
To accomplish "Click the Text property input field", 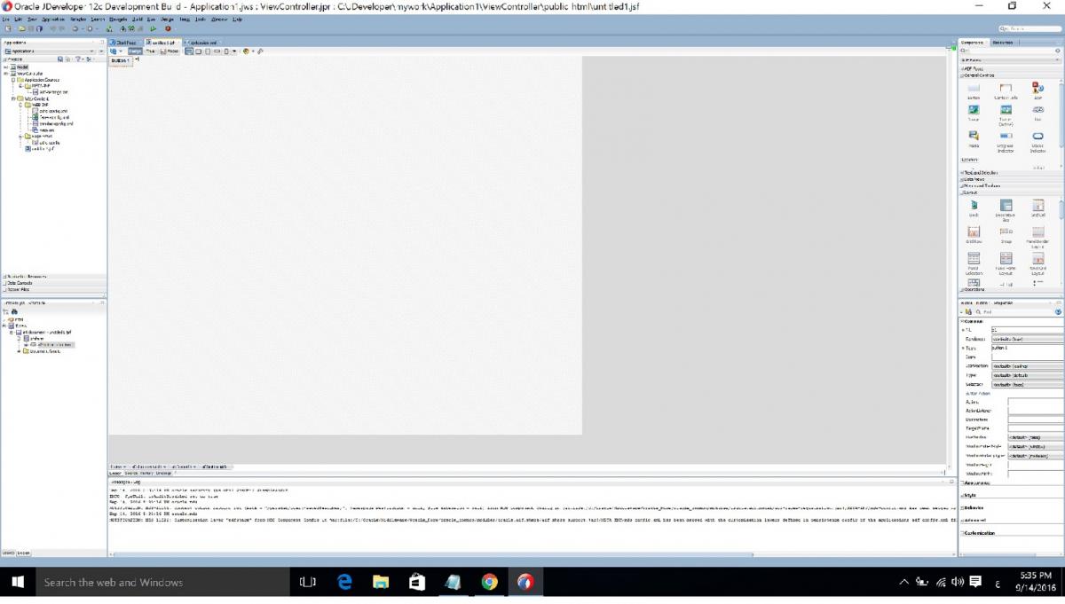I will tap(1026, 348).
